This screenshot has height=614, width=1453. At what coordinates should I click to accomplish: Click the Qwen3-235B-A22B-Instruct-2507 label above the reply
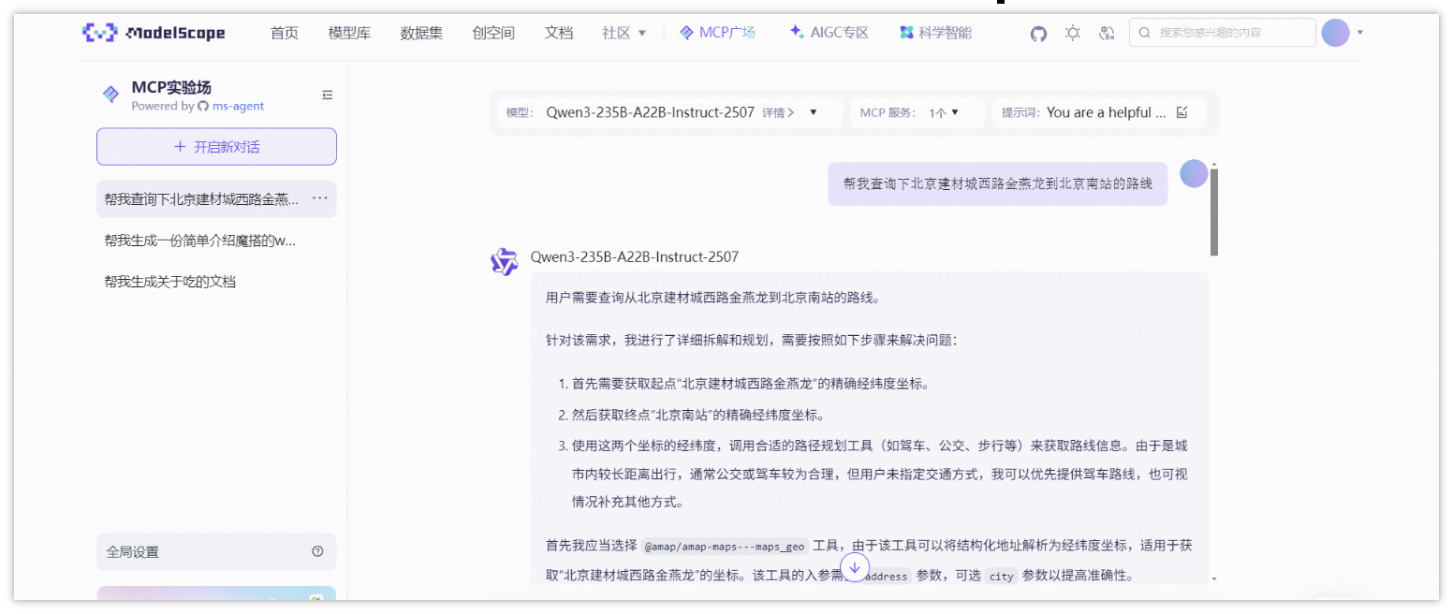click(x=635, y=256)
